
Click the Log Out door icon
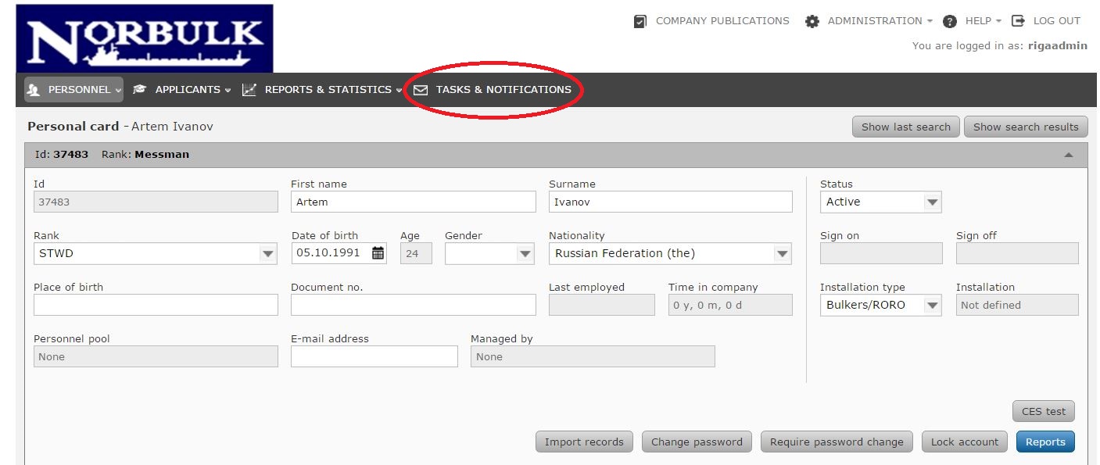click(x=1018, y=21)
